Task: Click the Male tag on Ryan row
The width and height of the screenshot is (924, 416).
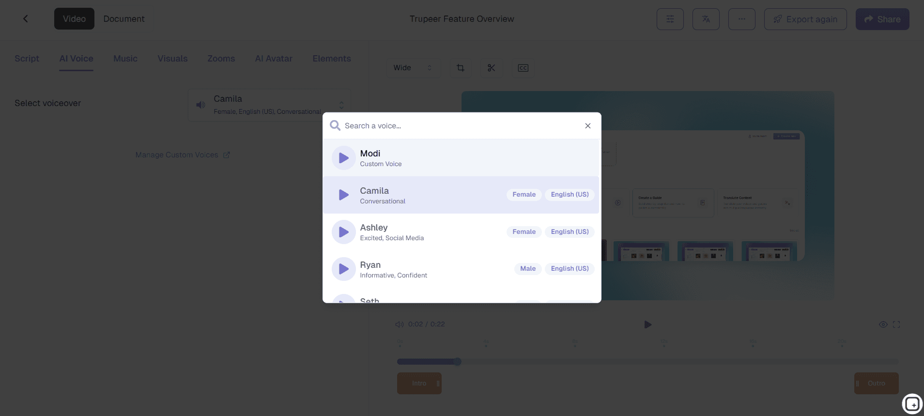Action: click(x=528, y=269)
